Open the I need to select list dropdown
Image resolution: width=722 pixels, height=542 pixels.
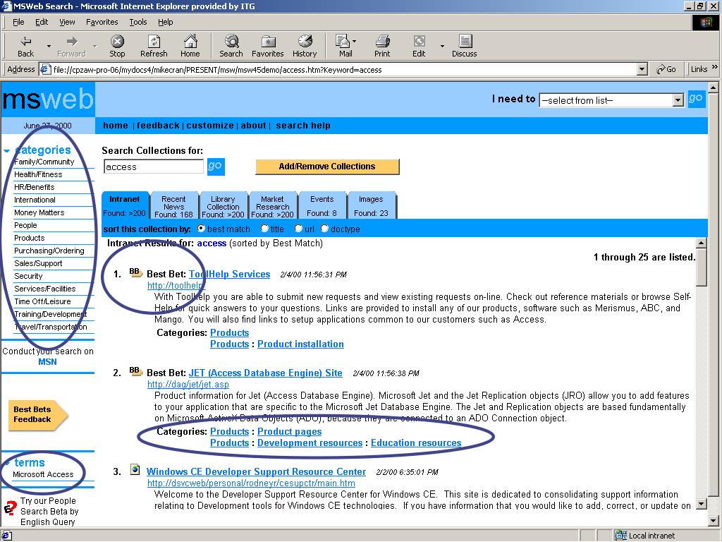point(678,100)
